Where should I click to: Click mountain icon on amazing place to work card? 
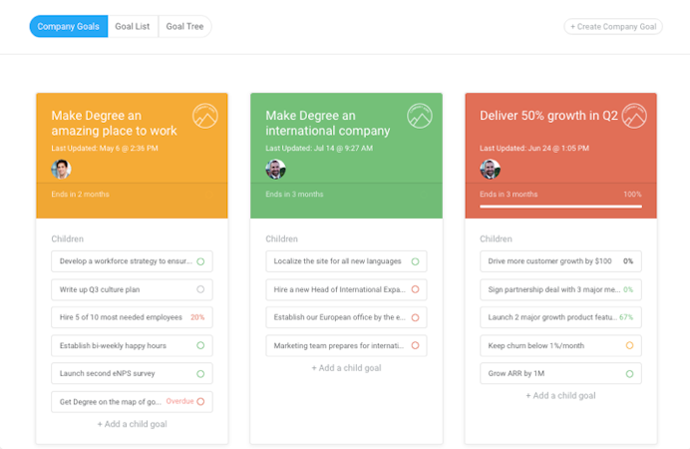click(205, 116)
